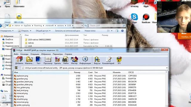Select guardian_beam.png in the archive
191x107 pixels.
[x=25, y=82]
